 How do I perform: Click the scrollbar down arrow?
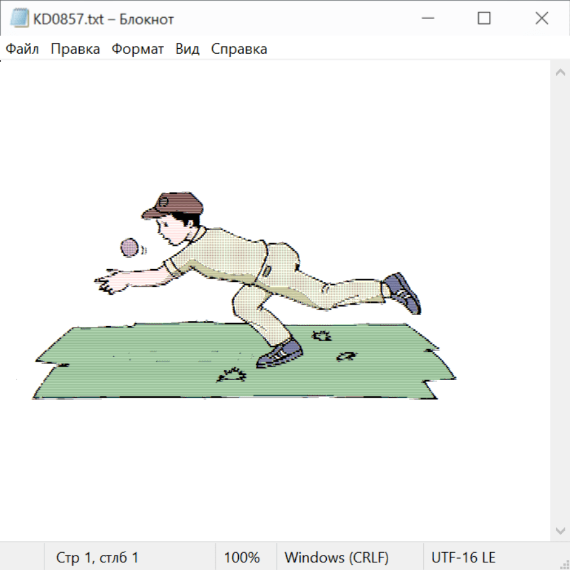pyautogui.click(x=560, y=530)
